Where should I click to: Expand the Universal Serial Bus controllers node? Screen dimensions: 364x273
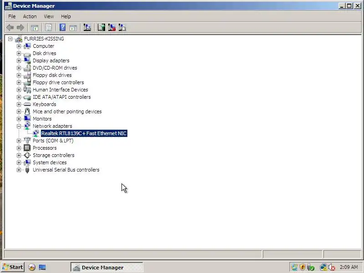coord(19,170)
